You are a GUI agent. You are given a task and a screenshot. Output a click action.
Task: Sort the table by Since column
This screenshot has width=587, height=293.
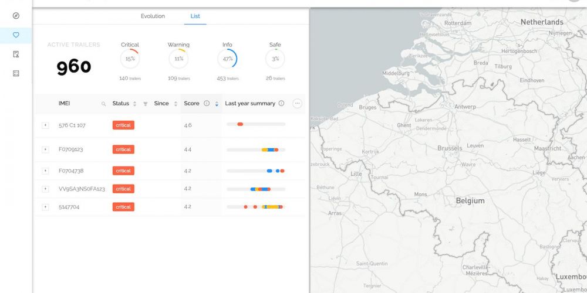coord(175,104)
